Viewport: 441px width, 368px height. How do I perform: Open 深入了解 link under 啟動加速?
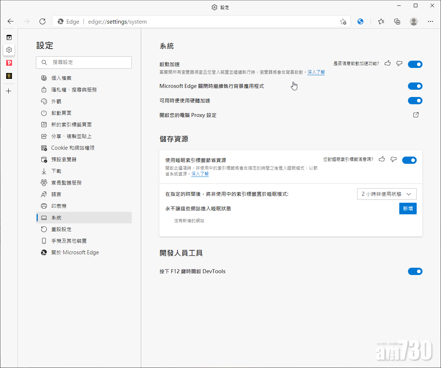(x=316, y=72)
